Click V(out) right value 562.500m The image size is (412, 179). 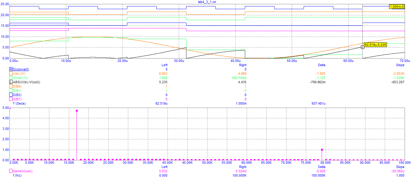(x=240, y=78)
